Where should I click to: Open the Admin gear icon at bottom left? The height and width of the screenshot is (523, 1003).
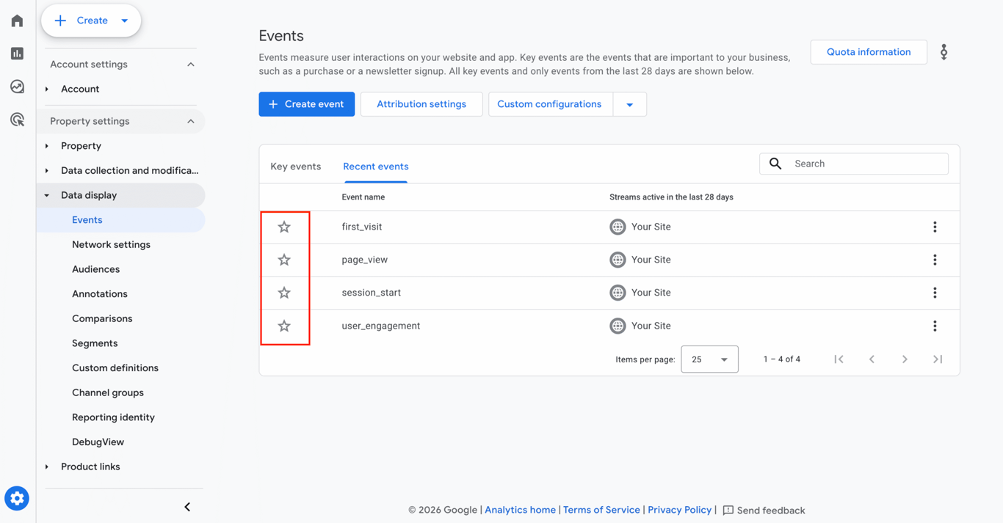(16, 498)
